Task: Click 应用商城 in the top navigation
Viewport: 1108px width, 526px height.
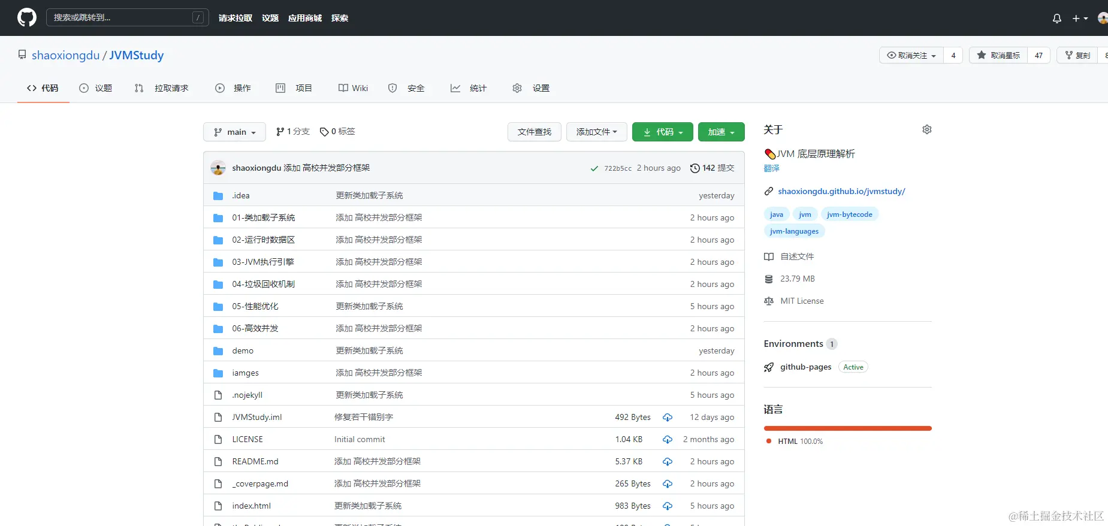Action: [305, 18]
